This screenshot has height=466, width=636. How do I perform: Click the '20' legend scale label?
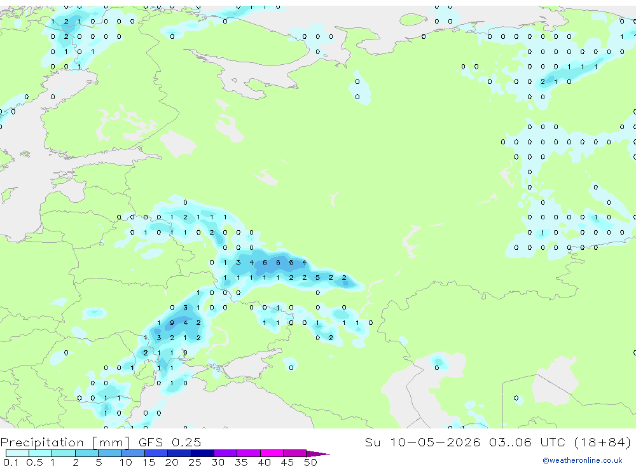coord(172,462)
